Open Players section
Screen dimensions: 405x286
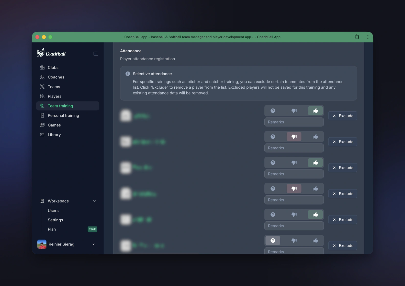pyautogui.click(x=68, y=96)
